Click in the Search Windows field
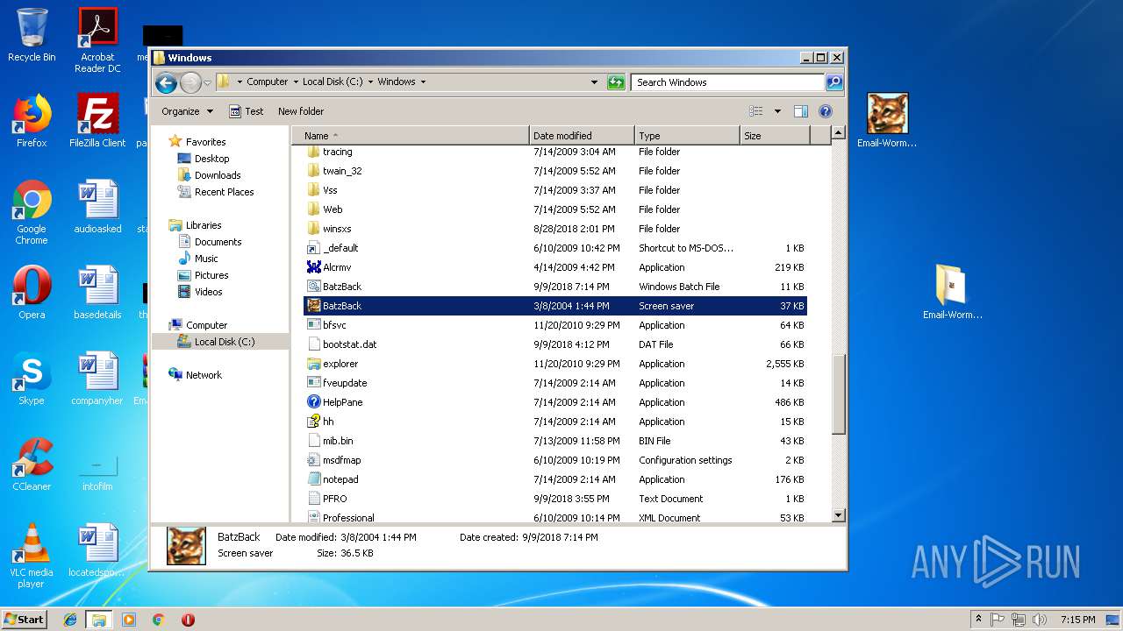 tap(727, 82)
